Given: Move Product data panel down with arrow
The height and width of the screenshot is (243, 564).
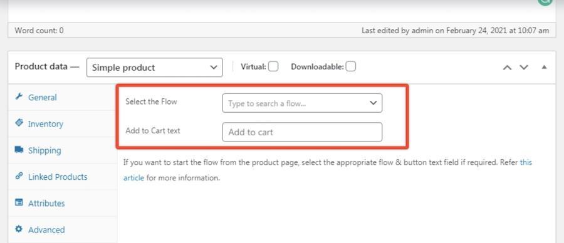Looking at the screenshot, I should tap(524, 67).
